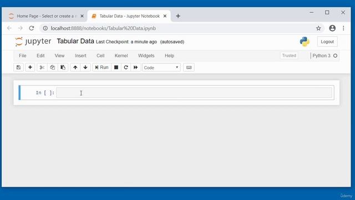Move selected cell up arrow
The height and width of the screenshot is (200, 355).
tap(75, 67)
